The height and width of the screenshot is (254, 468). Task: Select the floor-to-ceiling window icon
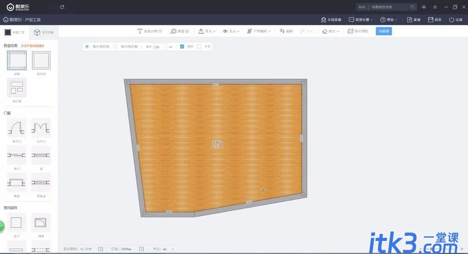click(x=41, y=182)
